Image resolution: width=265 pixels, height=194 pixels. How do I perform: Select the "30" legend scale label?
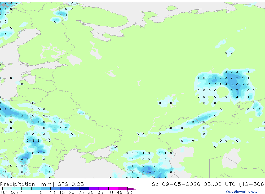[91, 192]
